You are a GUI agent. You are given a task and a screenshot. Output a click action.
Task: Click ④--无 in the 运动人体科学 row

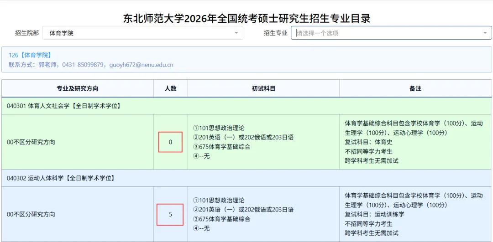[201, 228]
